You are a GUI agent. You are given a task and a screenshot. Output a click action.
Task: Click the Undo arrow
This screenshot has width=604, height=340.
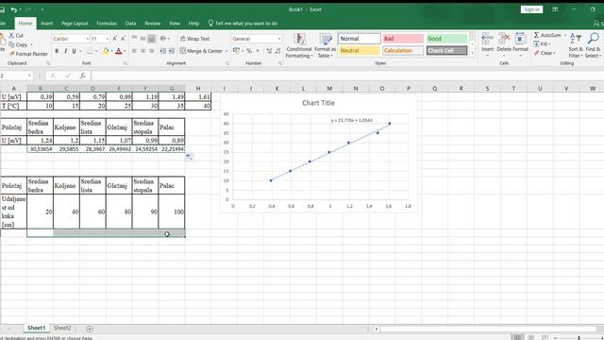click(14, 9)
